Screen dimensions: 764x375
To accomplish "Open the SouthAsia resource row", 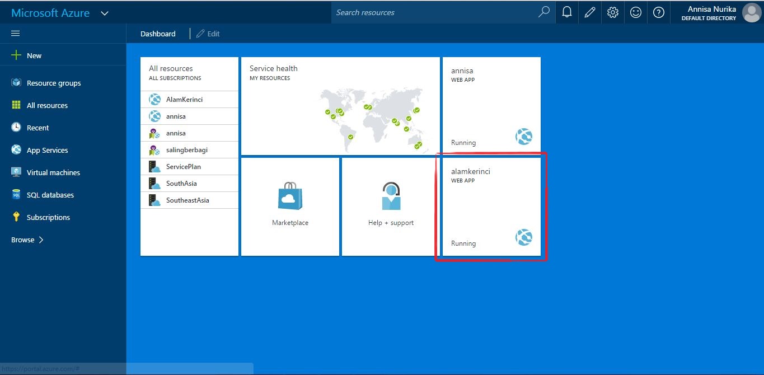I will pos(189,184).
